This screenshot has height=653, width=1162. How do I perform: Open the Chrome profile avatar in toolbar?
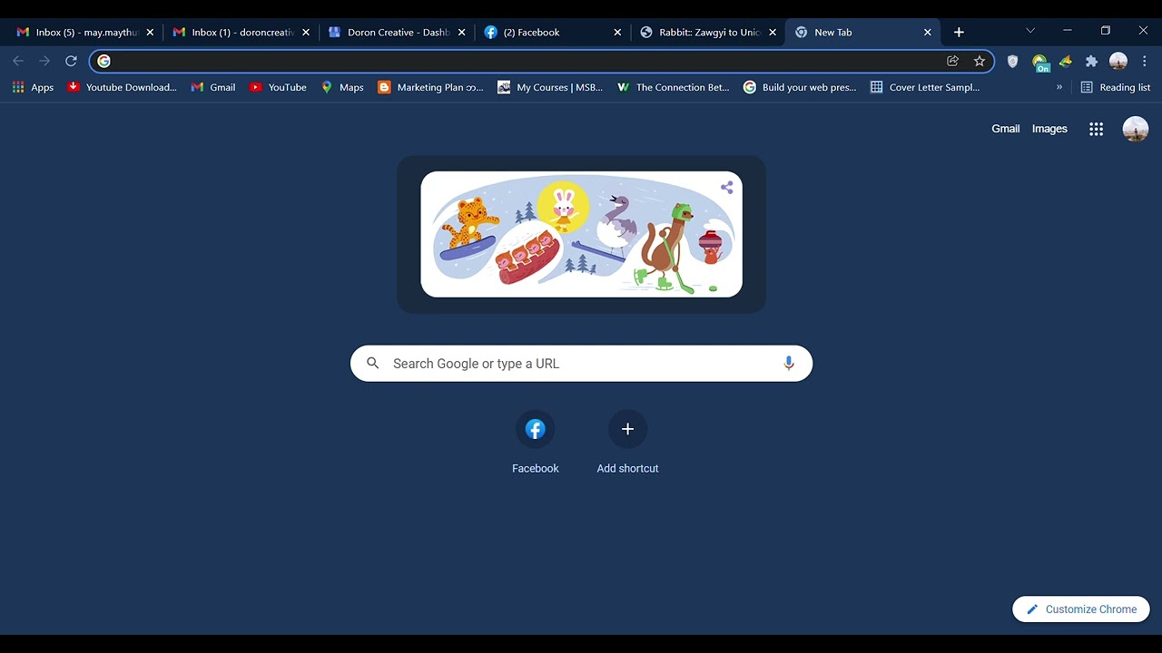pyautogui.click(x=1118, y=61)
